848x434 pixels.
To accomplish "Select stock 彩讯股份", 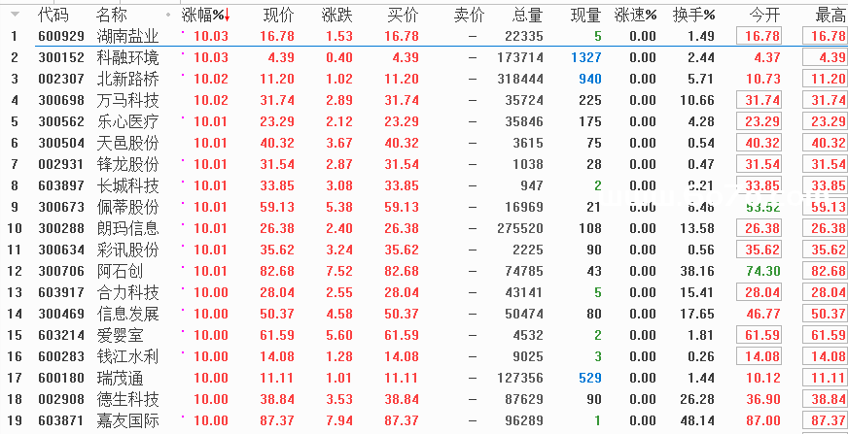I will (127, 250).
